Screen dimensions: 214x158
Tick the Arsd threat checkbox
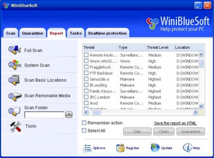[86, 103]
